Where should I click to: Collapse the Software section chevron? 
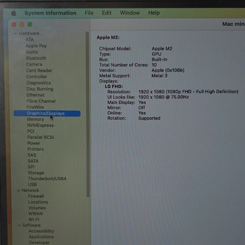[x=19, y=226]
